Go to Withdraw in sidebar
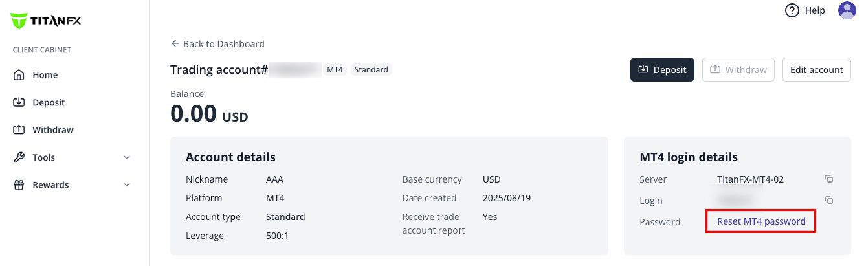The width and height of the screenshot is (864, 266). coord(53,130)
